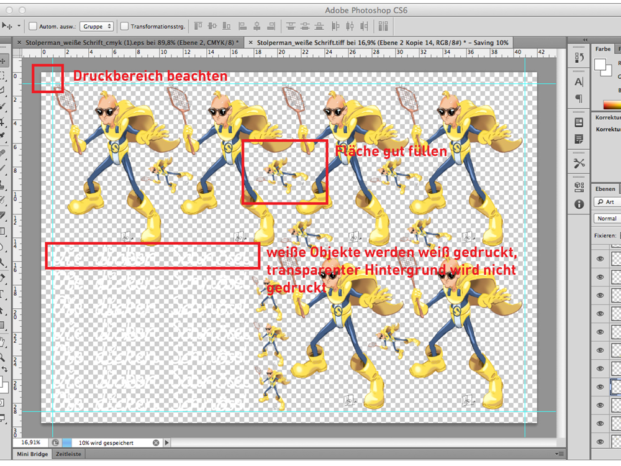Viewport: 621px width, 466px height.
Task: Enable the Transformationsstrg. checkbox
Action: [x=124, y=26]
